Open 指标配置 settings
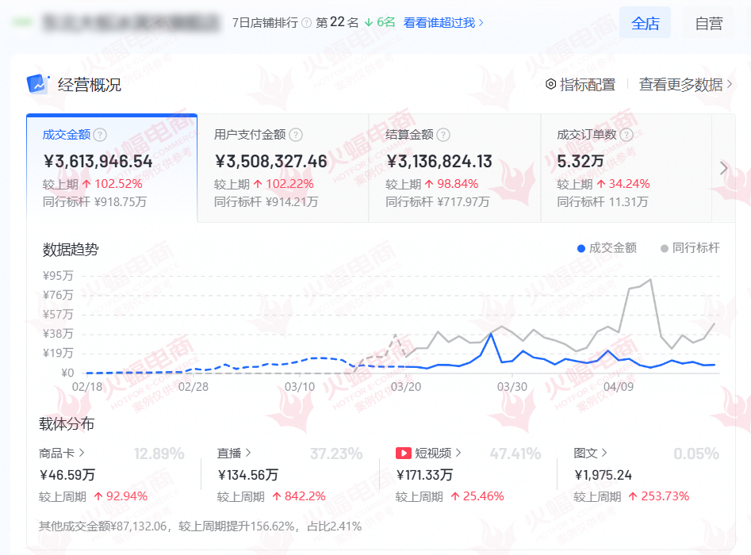 [x=580, y=85]
